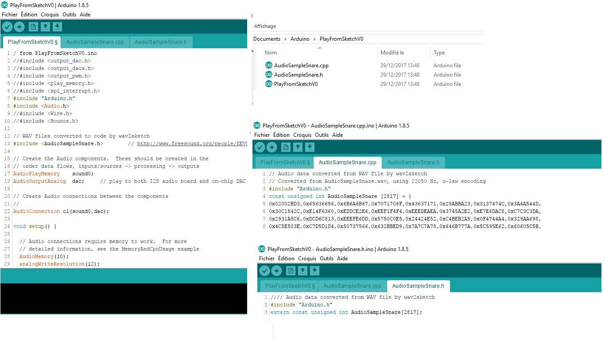
Task: Click New sketch icon in AudioSampleSnare.h.ino window
Action: click(x=291, y=270)
